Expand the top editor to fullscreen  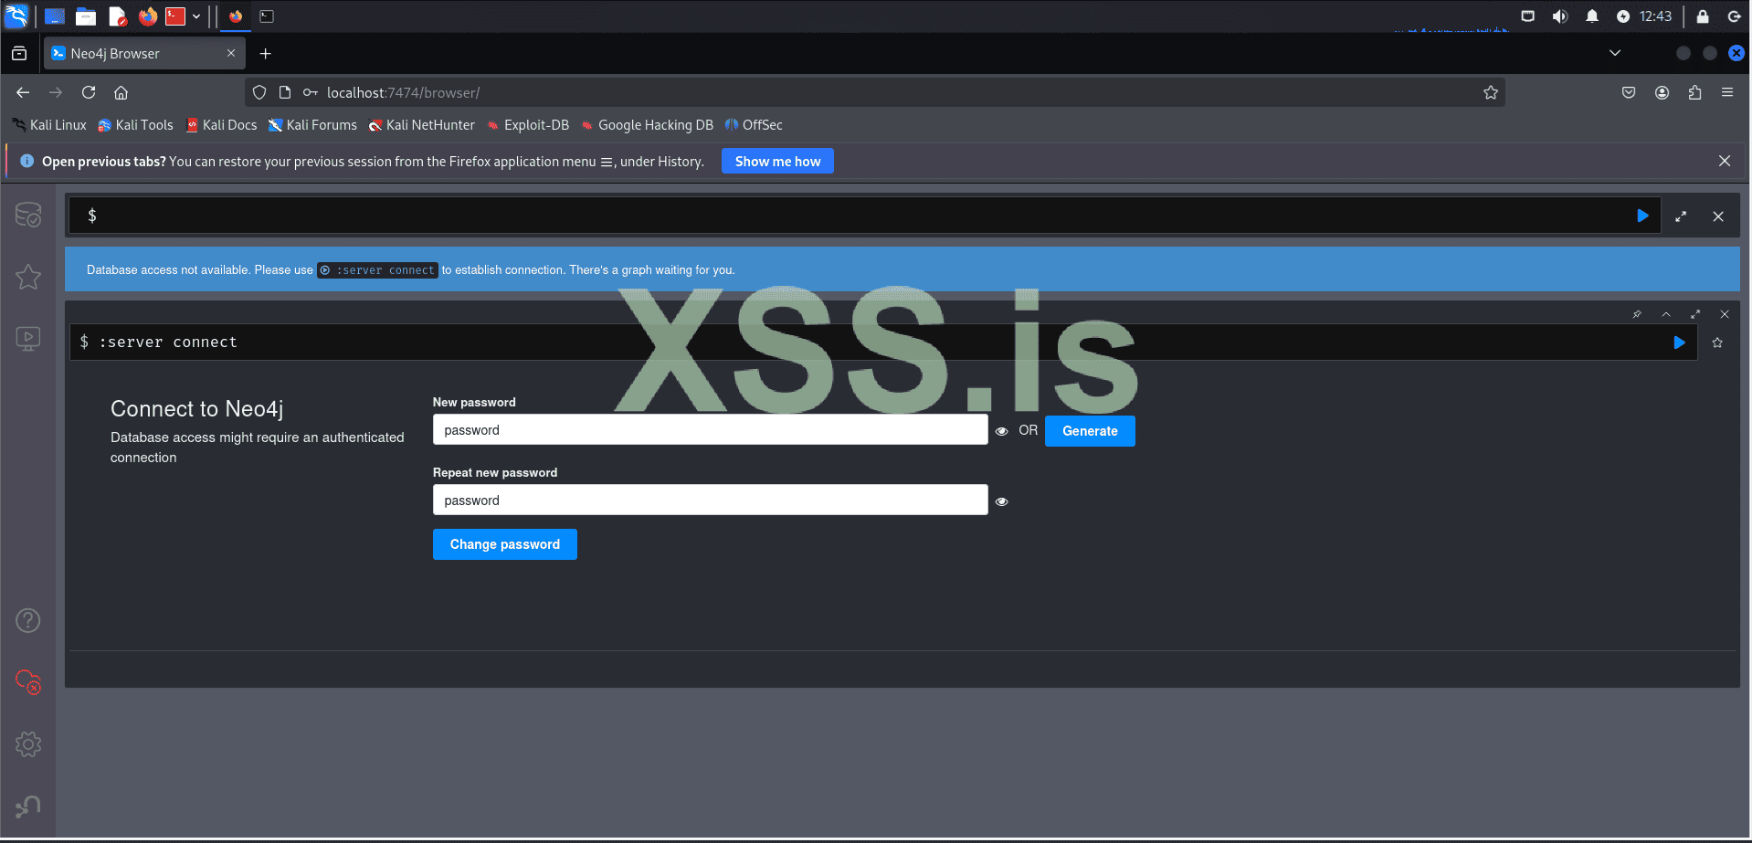click(x=1681, y=216)
